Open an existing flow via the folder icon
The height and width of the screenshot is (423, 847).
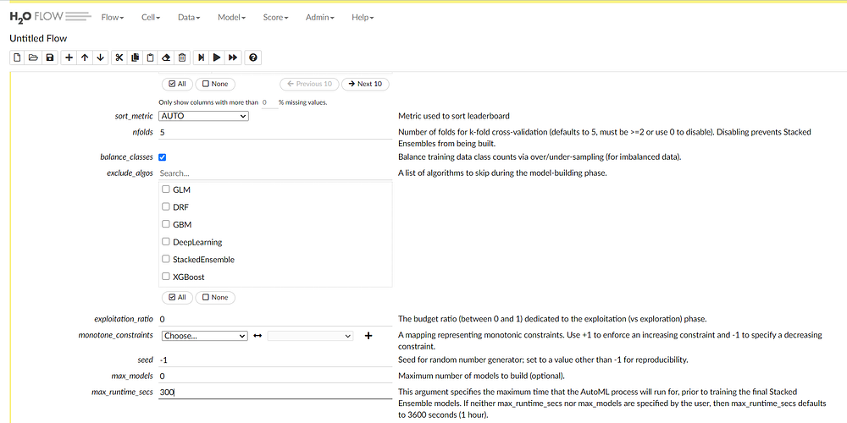coord(34,58)
